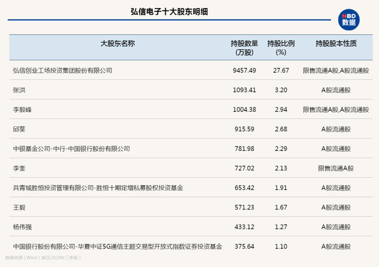
Task: Click 限售流通A股 in the 李奎 row
Action: pyautogui.click(x=336, y=168)
